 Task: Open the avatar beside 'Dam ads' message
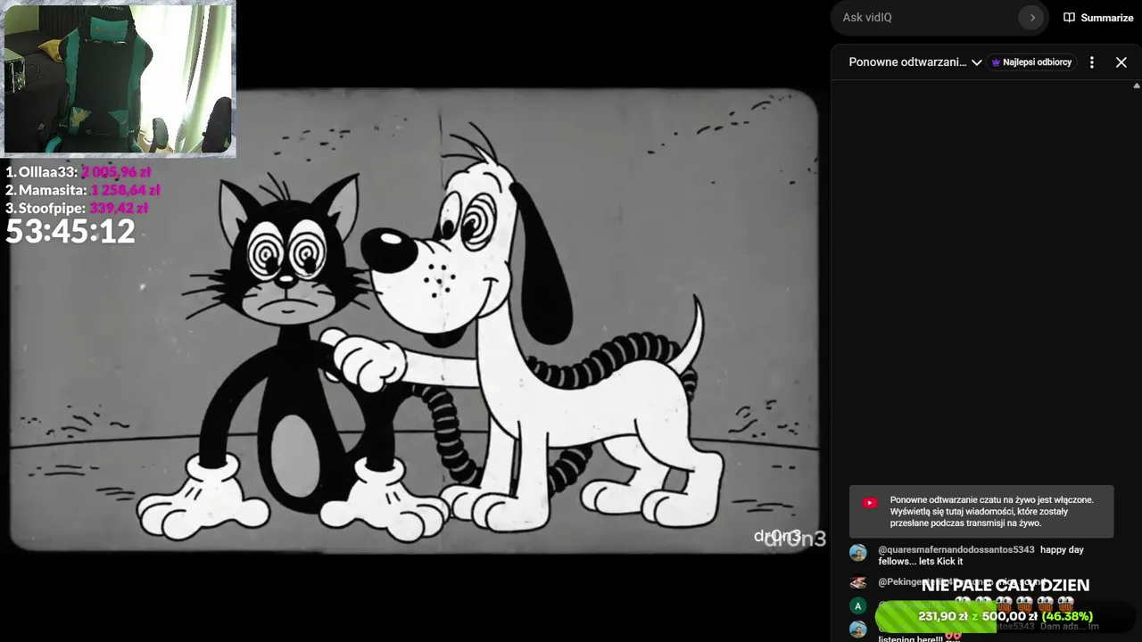click(858, 630)
